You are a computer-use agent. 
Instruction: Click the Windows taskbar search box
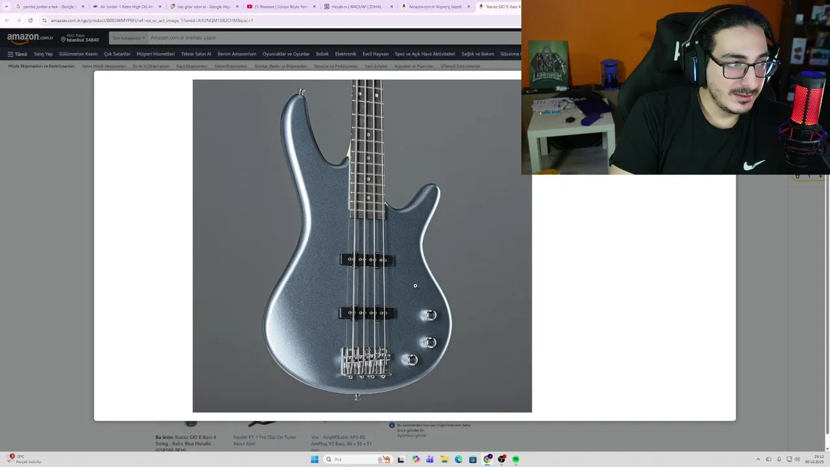tap(358, 459)
